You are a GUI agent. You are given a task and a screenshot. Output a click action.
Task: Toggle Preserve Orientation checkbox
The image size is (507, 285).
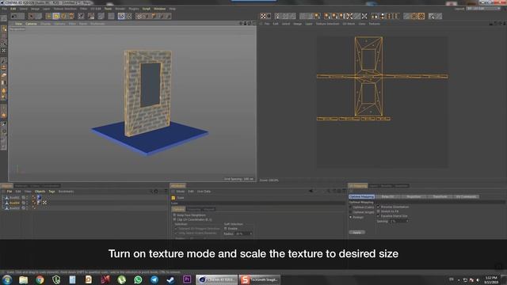[x=379, y=207]
